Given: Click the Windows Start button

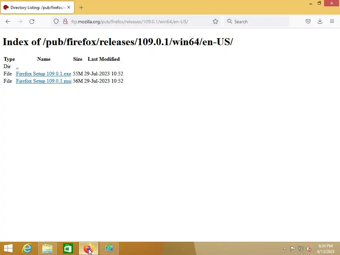Looking at the screenshot, I should point(8,248).
